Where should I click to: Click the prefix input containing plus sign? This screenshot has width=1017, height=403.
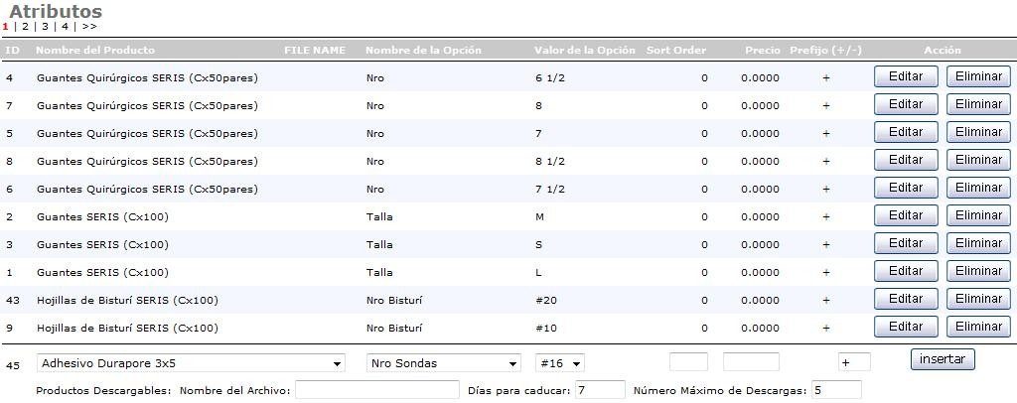click(854, 362)
